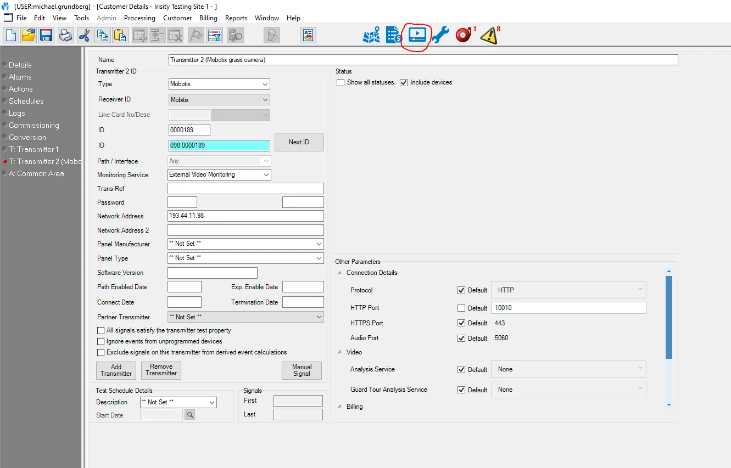Open the Panel Type dropdown
The height and width of the screenshot is (468, 731).
coord(245,258)
